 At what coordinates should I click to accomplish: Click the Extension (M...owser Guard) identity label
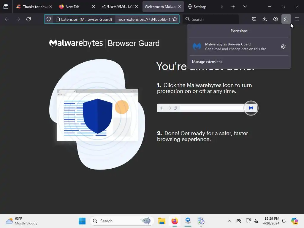(84, 19)
